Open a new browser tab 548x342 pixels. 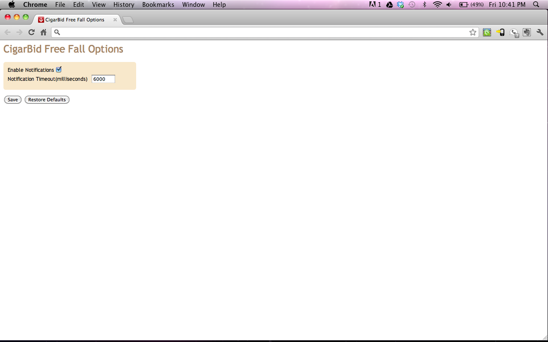(128, 20)
